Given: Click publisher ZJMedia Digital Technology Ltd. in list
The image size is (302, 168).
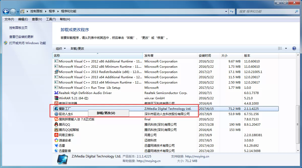Looking at the screenshot, I should 168,109.
